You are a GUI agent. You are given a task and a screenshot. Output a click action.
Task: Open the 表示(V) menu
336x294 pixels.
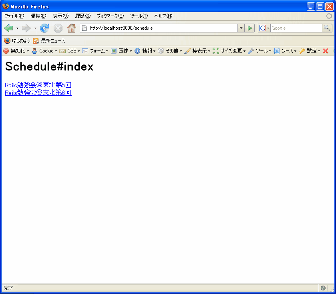pyautogui.click(x=60, y=16)
